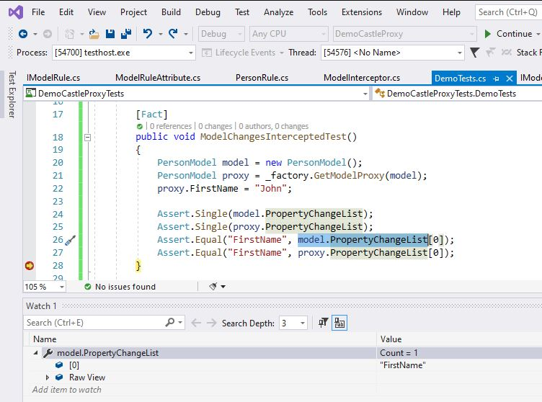Click the Watch search input field

(x=95, y=323)
